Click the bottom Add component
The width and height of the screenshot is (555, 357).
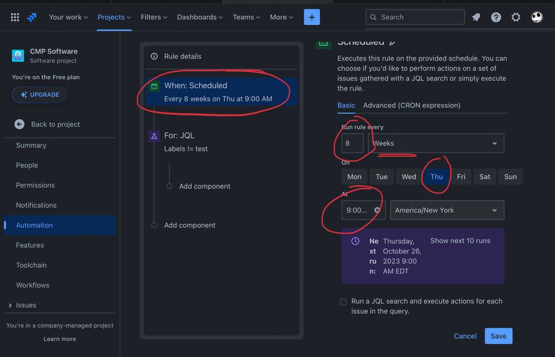(189, 225)
